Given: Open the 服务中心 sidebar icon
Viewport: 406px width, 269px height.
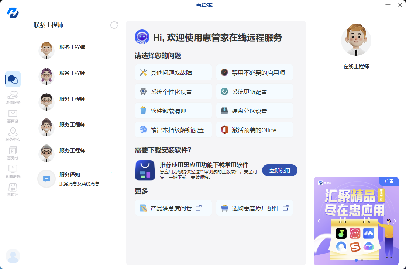Looking at the screenshot, I should pos(13,134).
